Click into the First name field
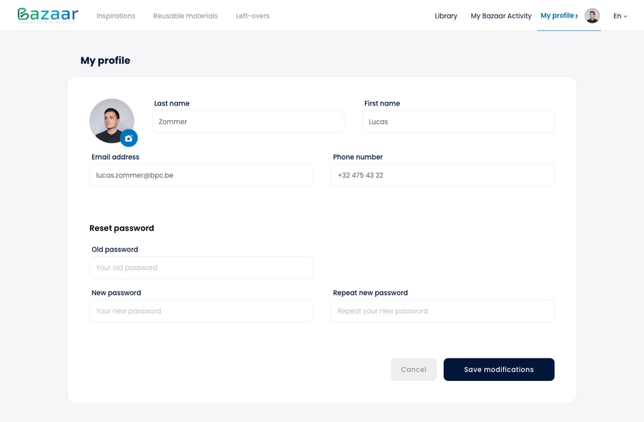644x422 pixels. 458,122
